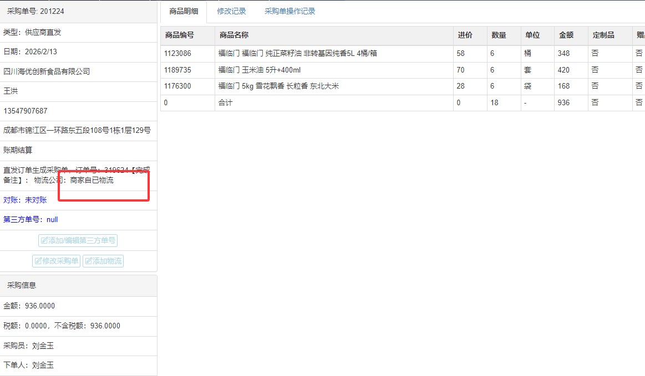Screen dimensions: 645x376
Task: Click product code 1176300 cell
Action: click(177, 86)
